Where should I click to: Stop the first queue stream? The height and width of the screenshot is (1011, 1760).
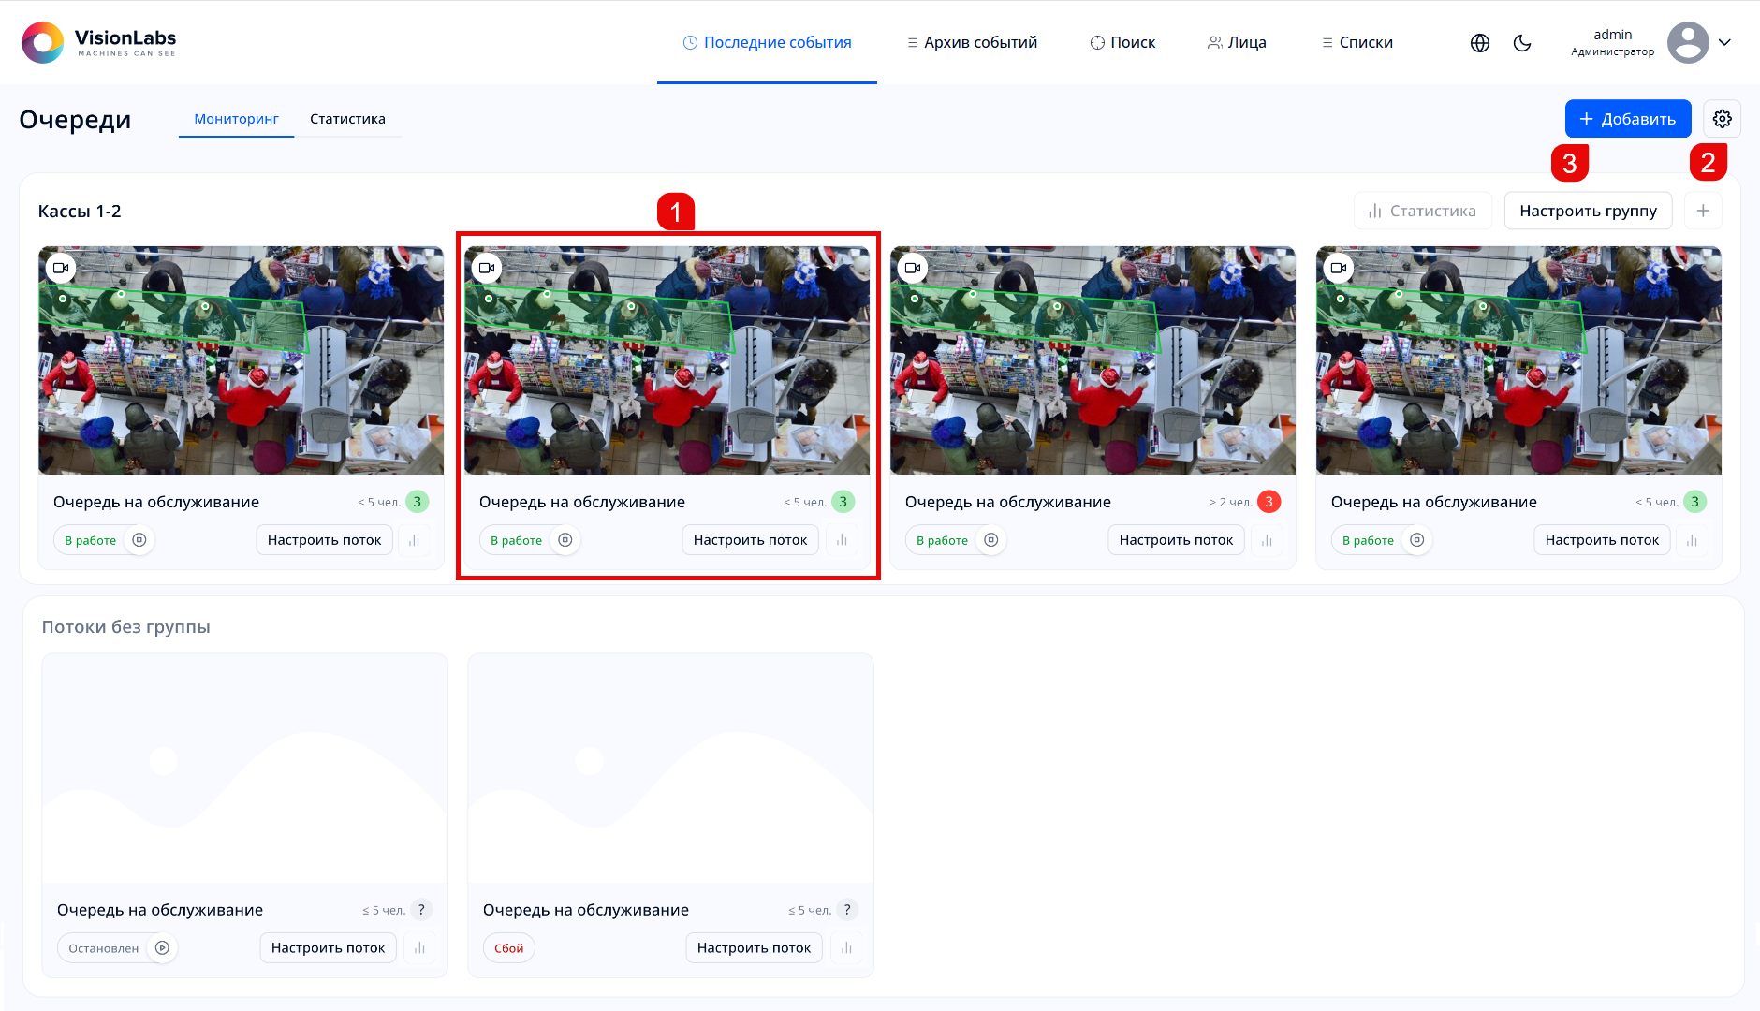[139, 540]
